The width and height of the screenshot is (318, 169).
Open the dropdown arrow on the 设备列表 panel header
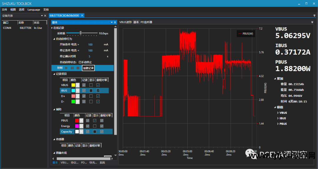(x=42, y=16)
